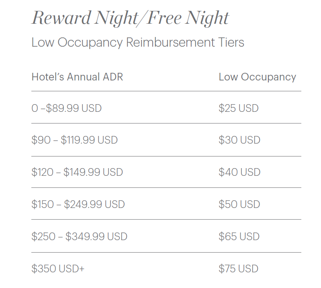Click the $40 USD reimbursement value
The height and width of the screenshot is (288, 321).
point(239,172)
